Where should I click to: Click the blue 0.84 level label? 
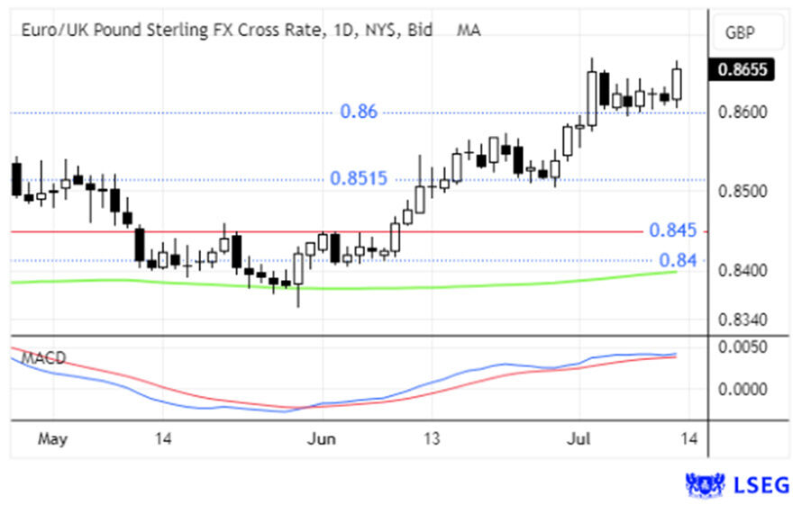pyautogui.click(x=678, y=260)
